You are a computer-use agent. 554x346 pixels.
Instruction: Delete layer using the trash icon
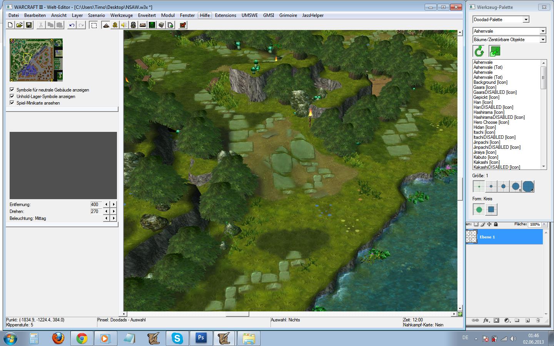tap(538, 320)
